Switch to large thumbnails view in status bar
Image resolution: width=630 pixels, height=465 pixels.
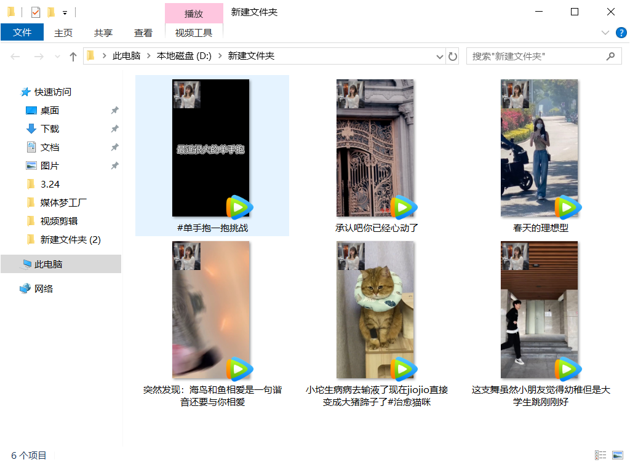tap(618, 455)
